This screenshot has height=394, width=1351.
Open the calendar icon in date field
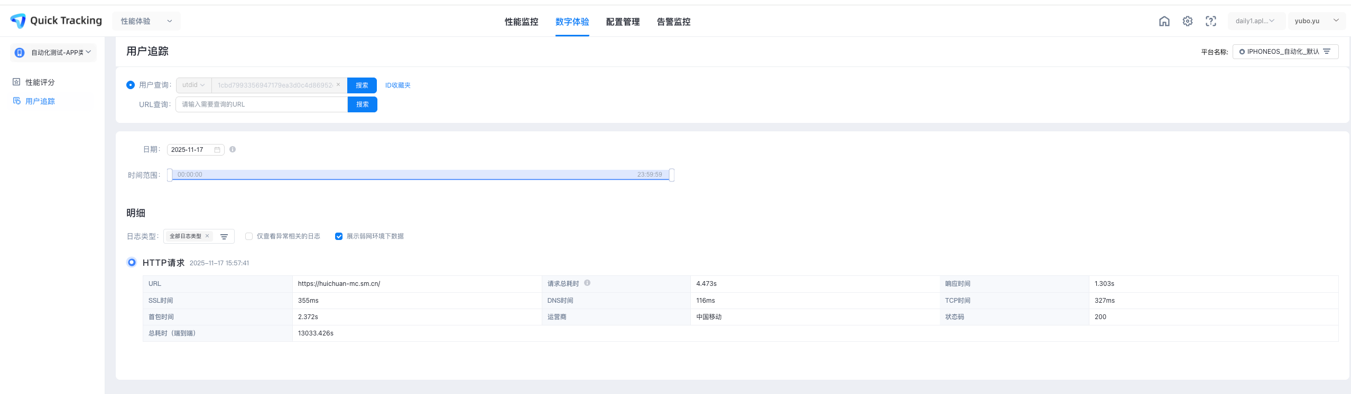[217, 150]
